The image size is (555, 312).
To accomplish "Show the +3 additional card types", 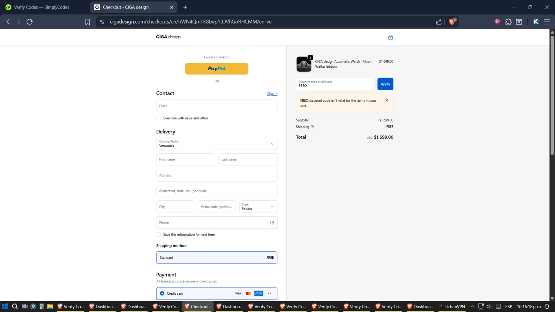I will pyautogui.click(x=269, y=294).
